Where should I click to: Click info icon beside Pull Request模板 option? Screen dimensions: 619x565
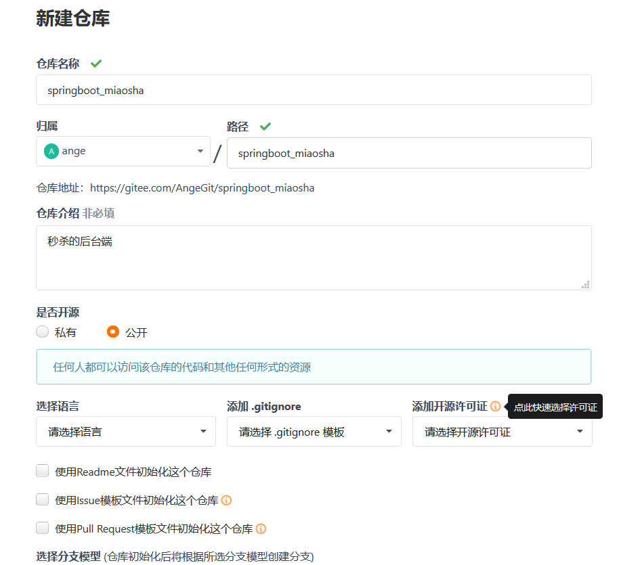click(x=260, y=528)
